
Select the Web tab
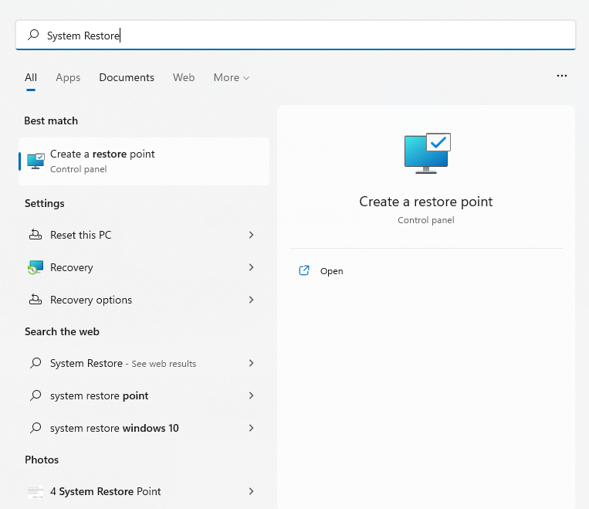184,77
